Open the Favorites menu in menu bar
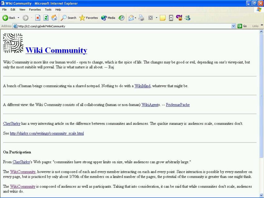The image size is (264, 198). [x=35, y=10]
